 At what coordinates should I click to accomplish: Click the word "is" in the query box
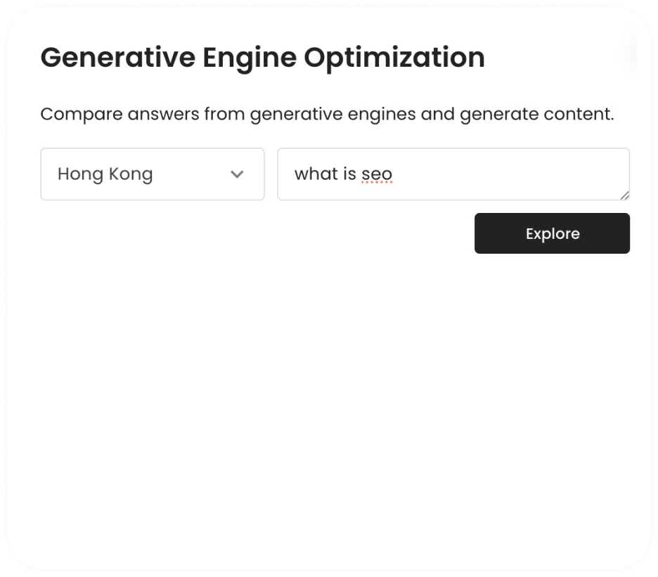tap(349, 174)
